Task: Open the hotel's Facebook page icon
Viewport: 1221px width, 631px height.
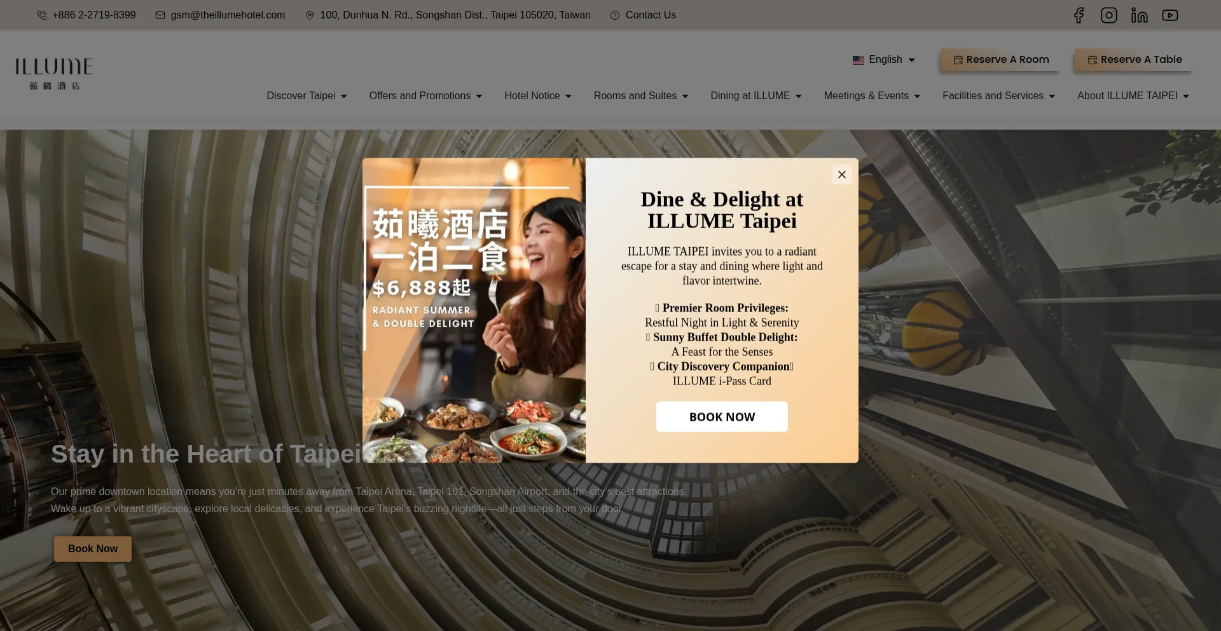Action: pyautogui.click(x=1079, y=15)
